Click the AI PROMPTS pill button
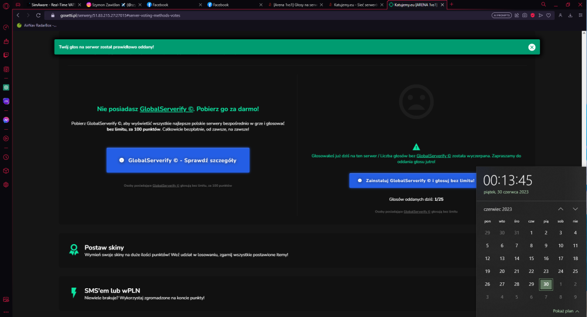The height and width of the screenshot is (317, 587). 501,15
